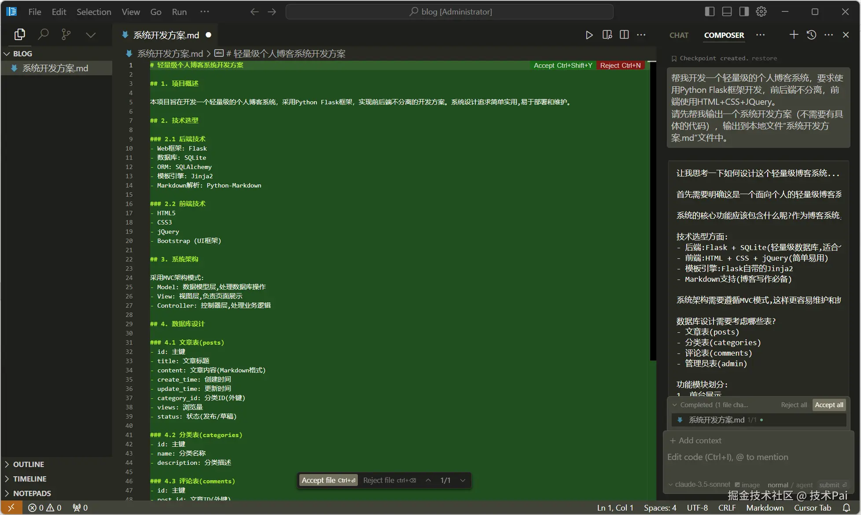Switch composer mode to agent
This screenshot has width=861, height=515.
tap(804, 485)
